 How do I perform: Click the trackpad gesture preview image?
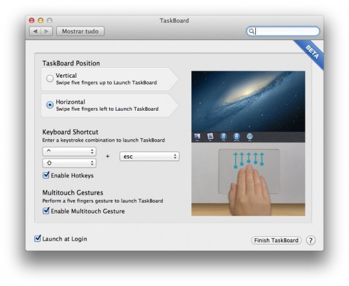point(248,144)
